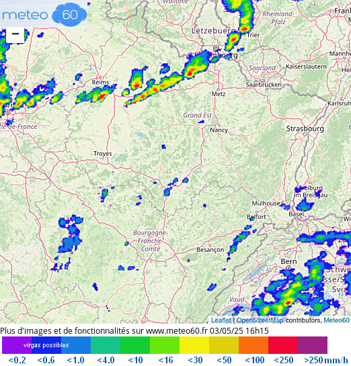Click the Kaiserslautern city label

point(306,66)
